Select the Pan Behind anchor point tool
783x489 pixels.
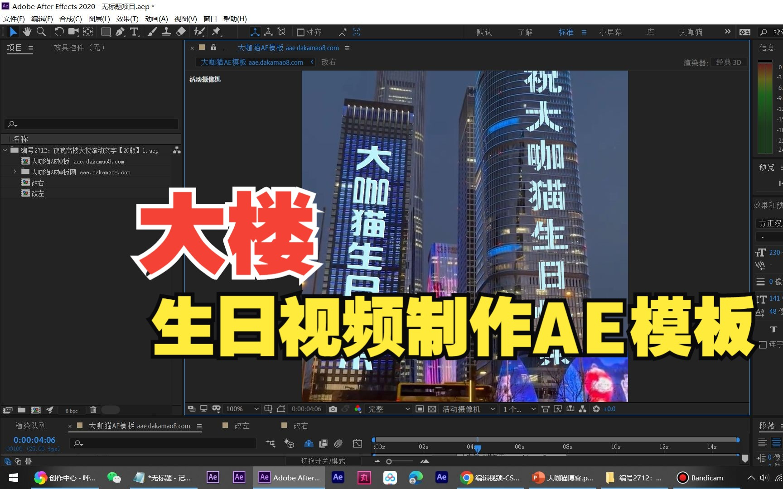(x=88, y=32)
